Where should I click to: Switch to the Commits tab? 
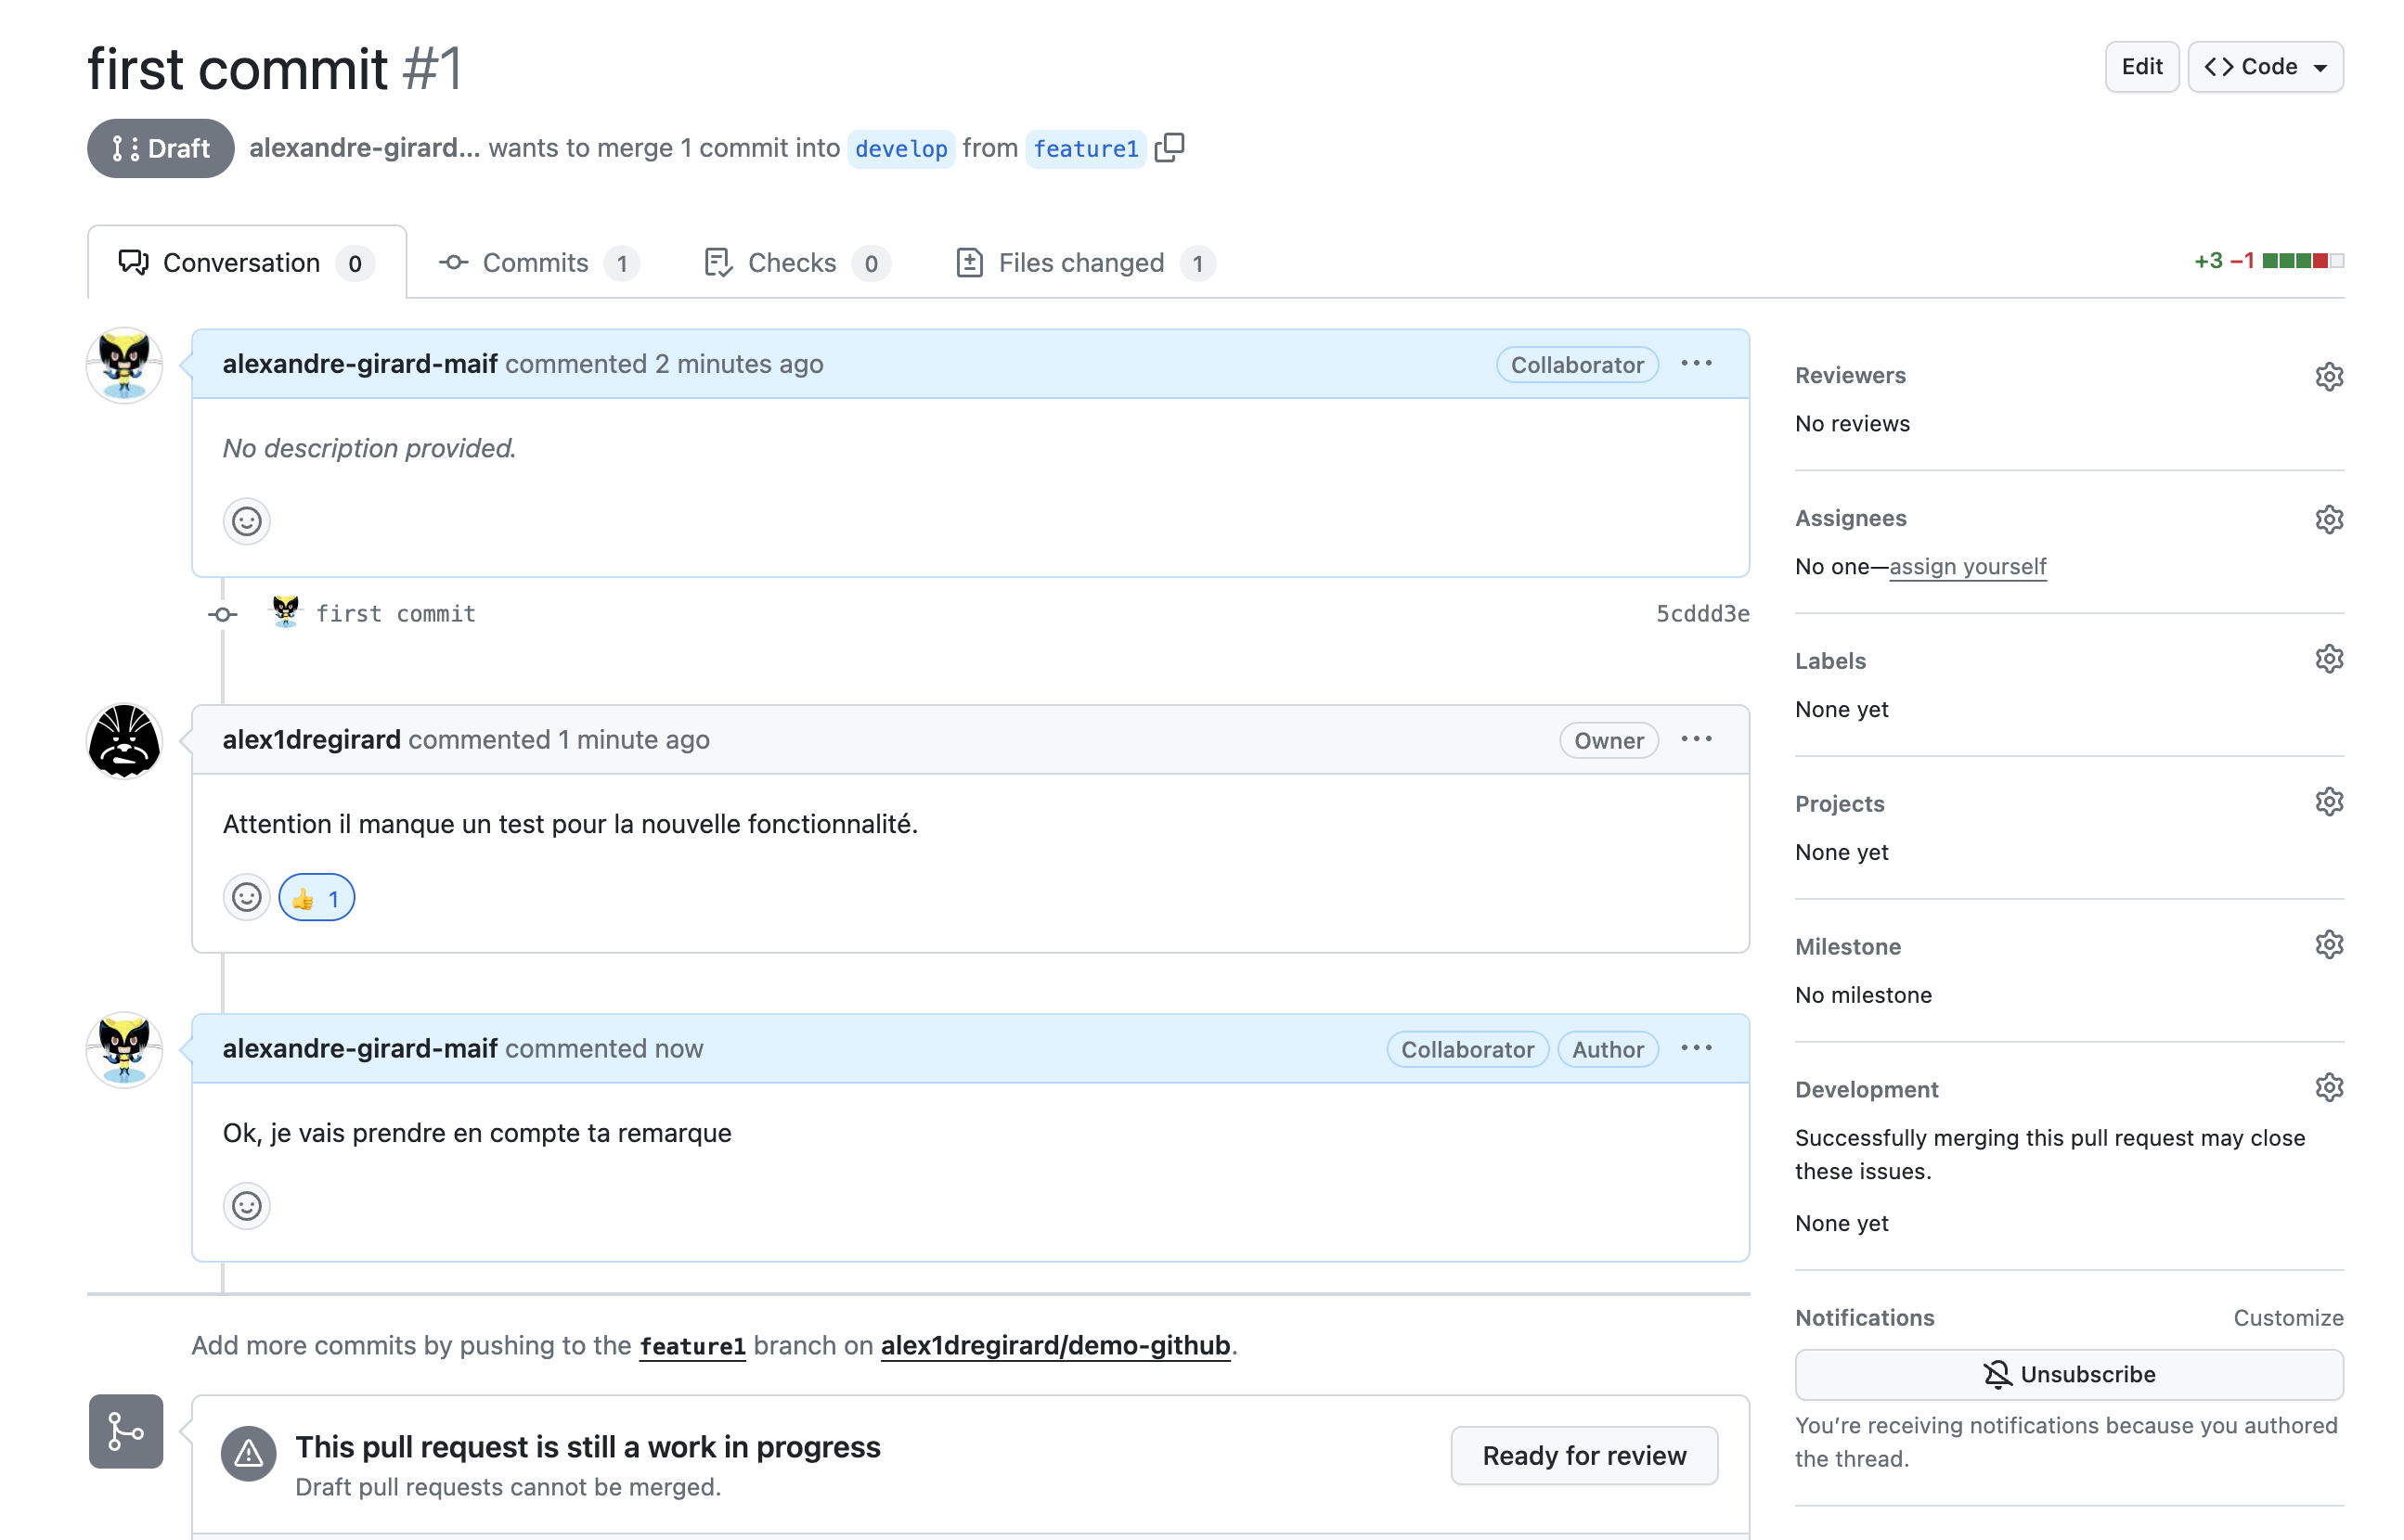[x=536, y=261]
